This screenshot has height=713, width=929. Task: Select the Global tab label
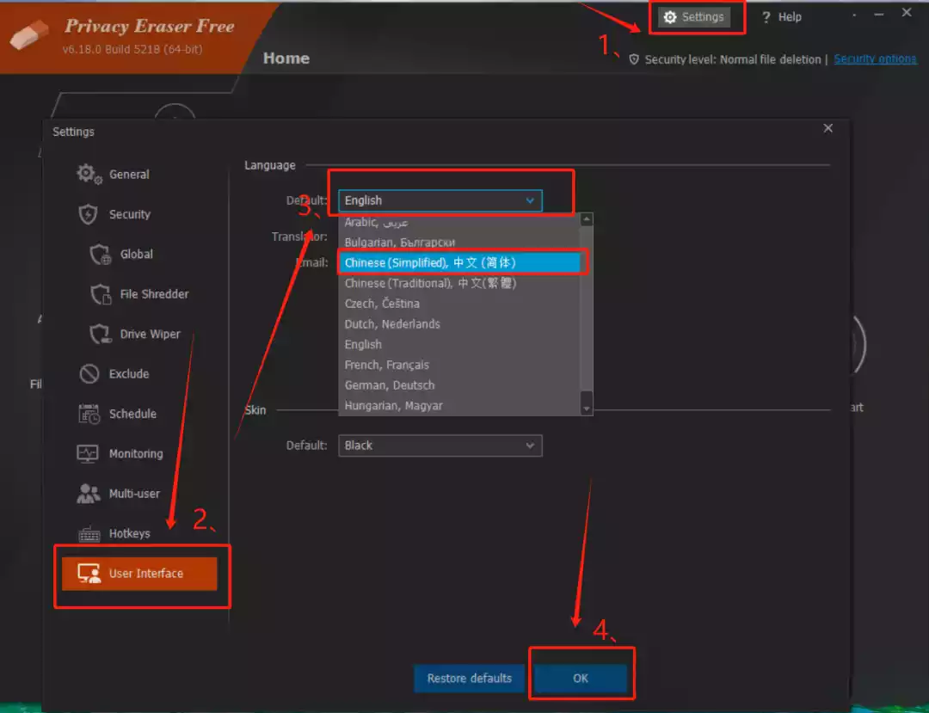tap(136, 254)
